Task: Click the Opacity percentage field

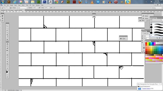Action: click(34, 8)
